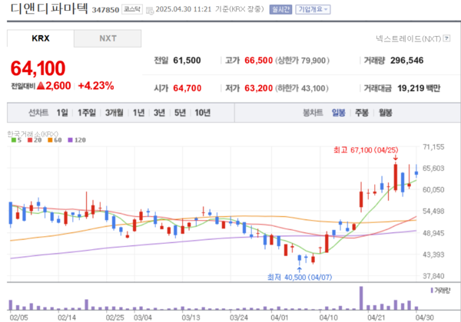Open the help icon beside 넥스트레이드(NXT)
This screenshot has width=461, height=322.
tap(448, 38)
